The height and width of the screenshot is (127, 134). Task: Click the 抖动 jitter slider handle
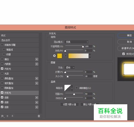tap(65, 98)
